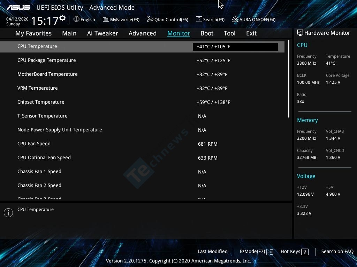Open the My Favorites tab
The image size is (357, 267).
[x=33, y=33]
